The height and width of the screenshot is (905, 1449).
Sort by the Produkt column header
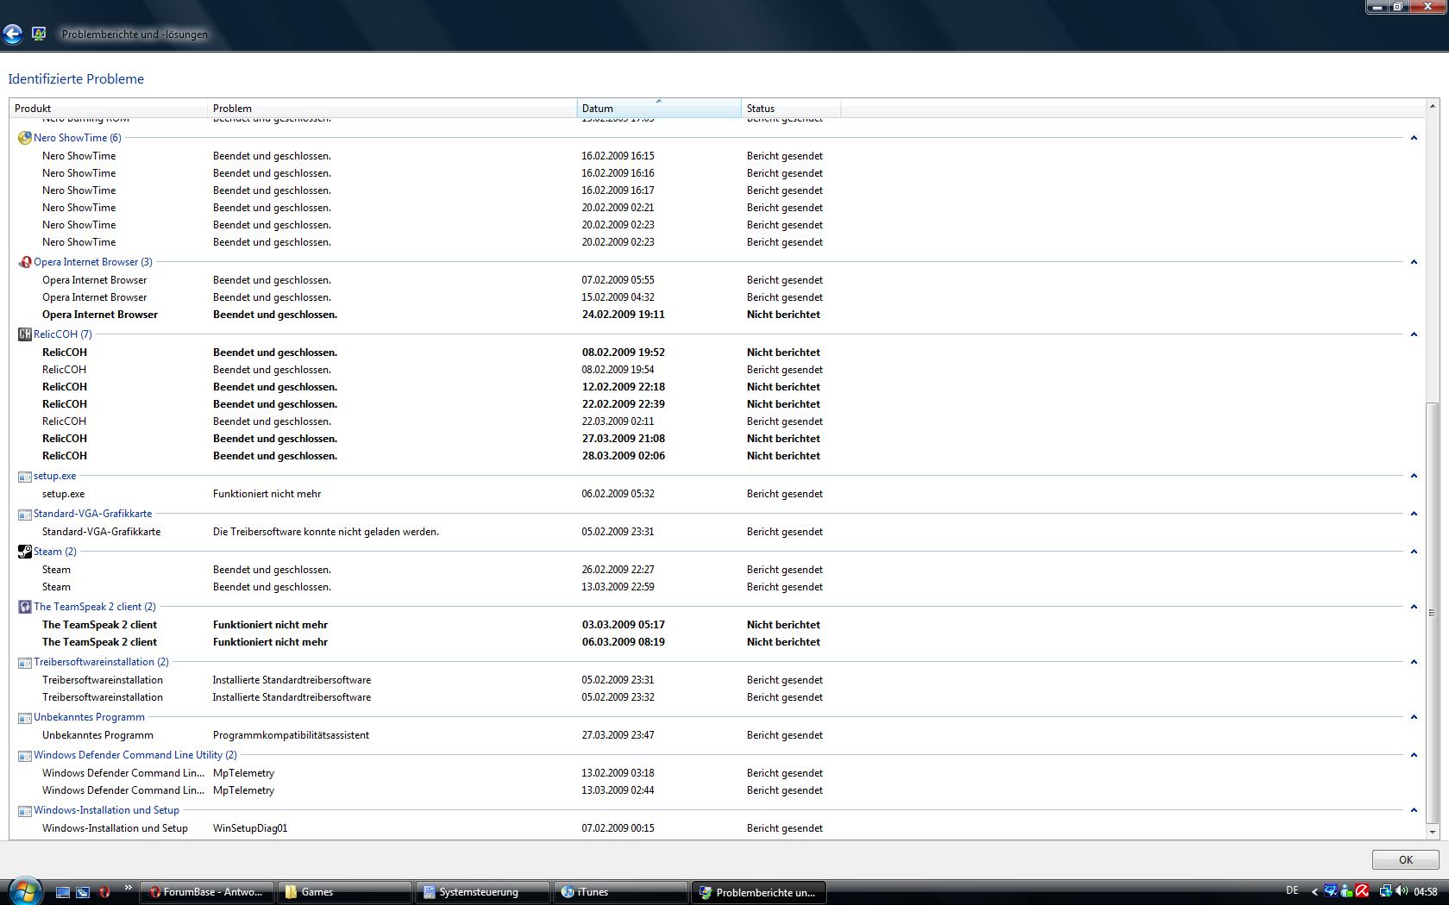coord(109,109)
